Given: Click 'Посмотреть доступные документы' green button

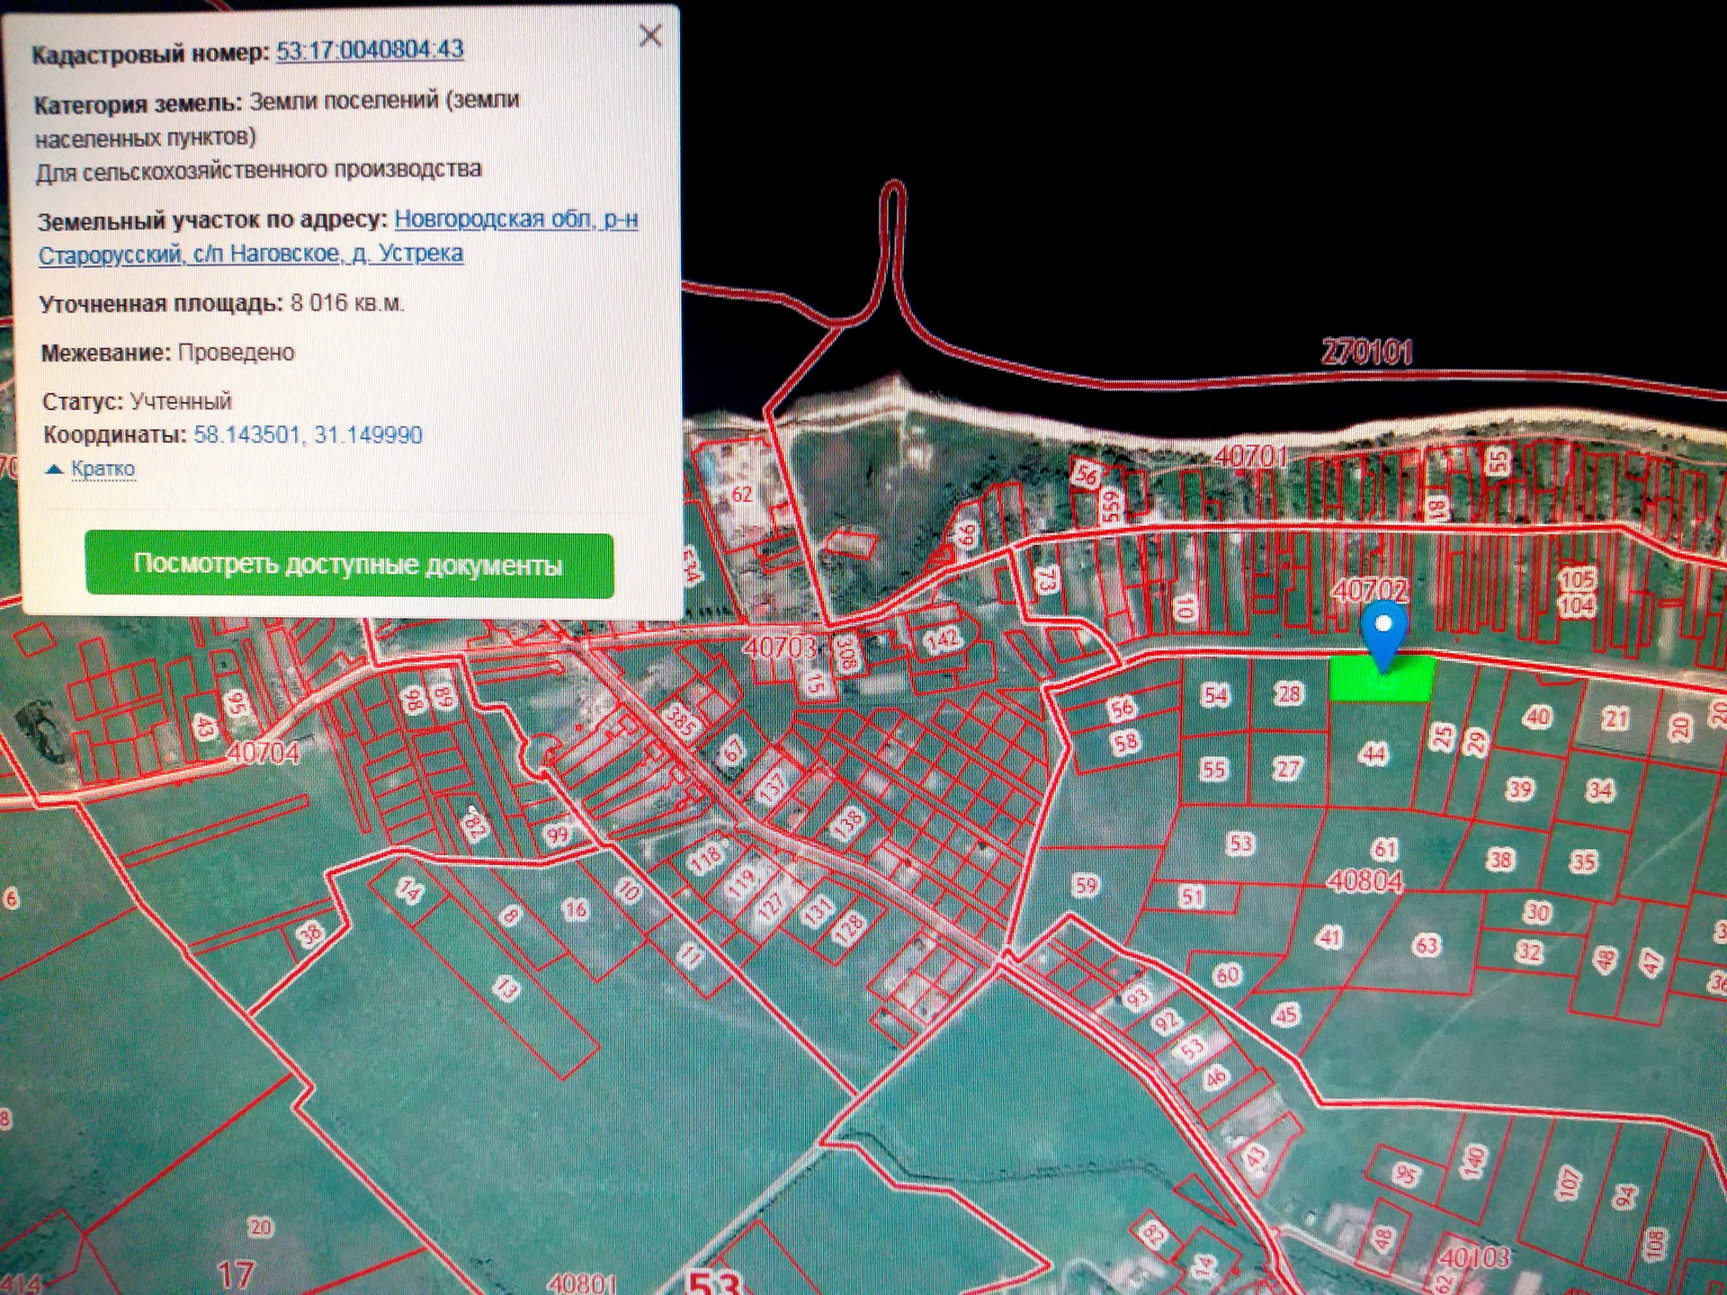Looking at the screenshot, I should [x=349, y=565].
